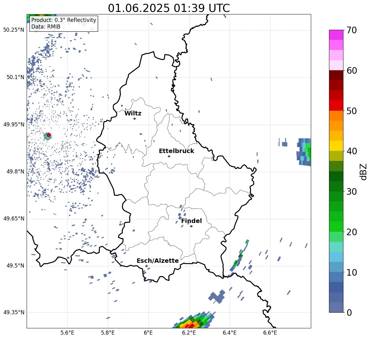Click the 49.65°N latitude label
This screenshot has width=371, height=339.
(x=14, y=219)
